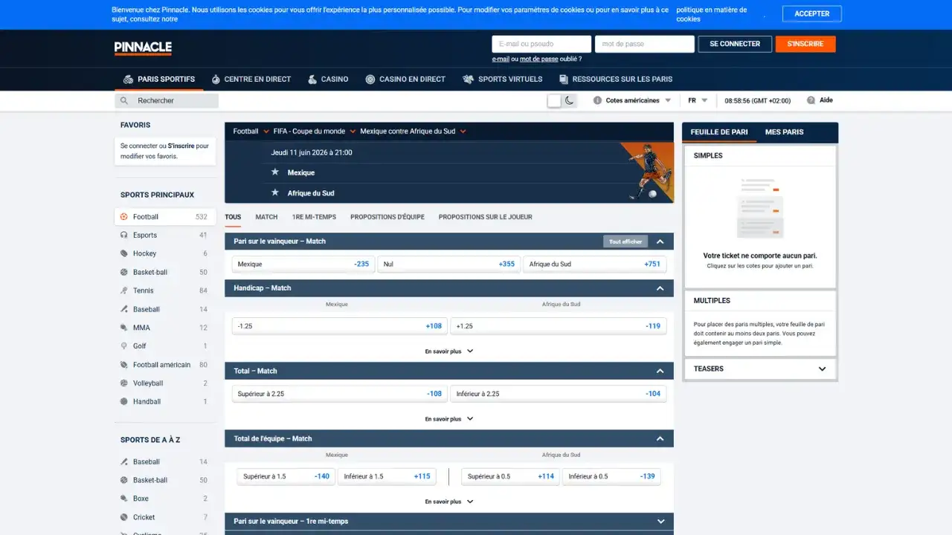This screenshot has width=952, height=535.
Task: Click the Esports headset icon
Action: coord(124,236)
